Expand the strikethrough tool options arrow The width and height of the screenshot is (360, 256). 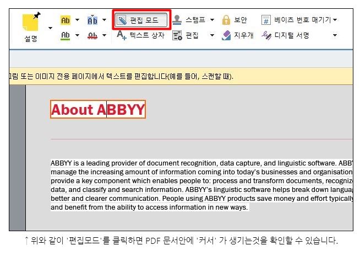tap(104, 35)
